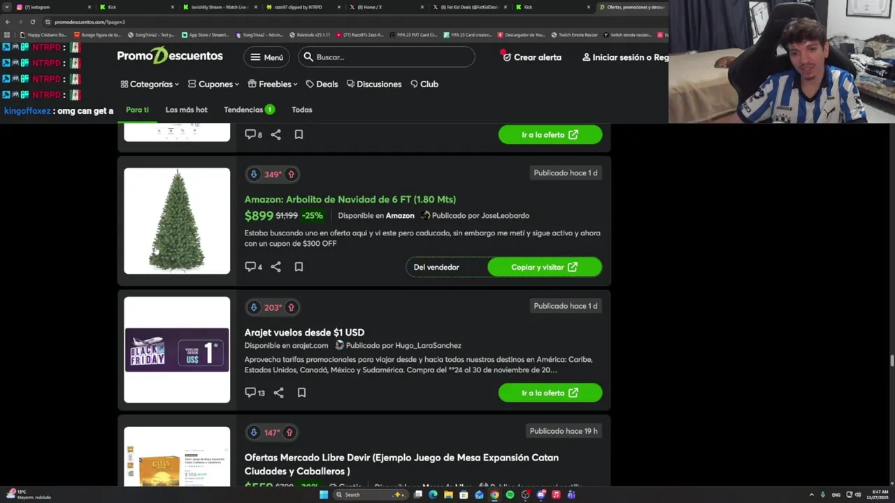Open the Menú hamburger button
This screenshot has height=503, width=895.
point(266,57)
